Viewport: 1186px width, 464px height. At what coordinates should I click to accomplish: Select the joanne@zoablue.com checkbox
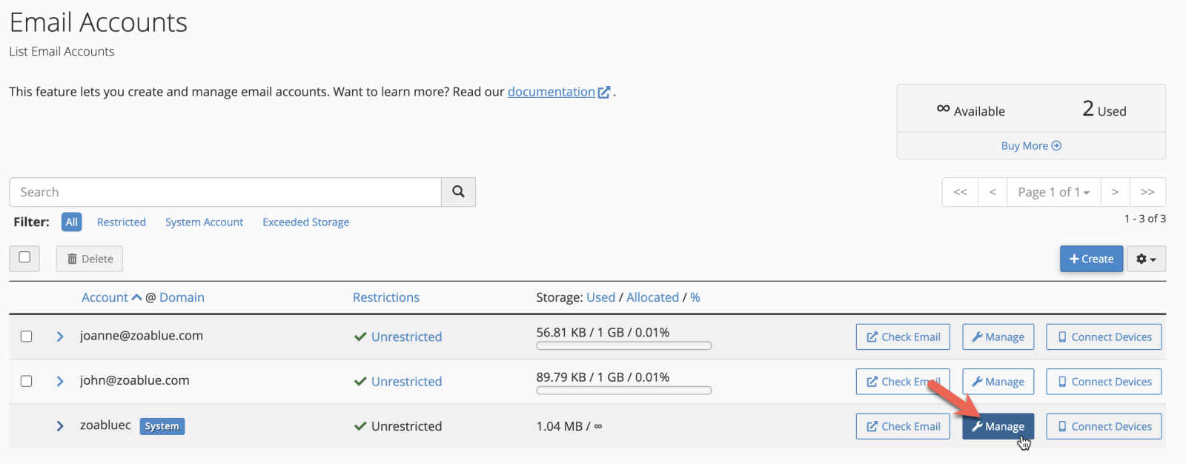click(x=27, y=337)
